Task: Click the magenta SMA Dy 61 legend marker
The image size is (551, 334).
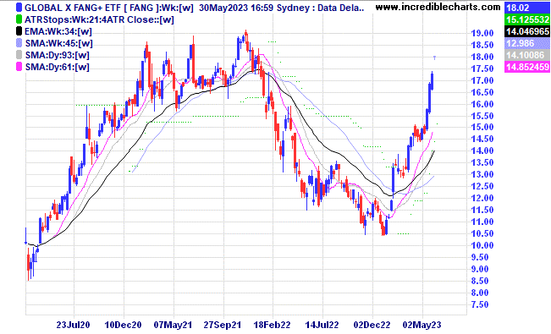Action: click(19, 67)
